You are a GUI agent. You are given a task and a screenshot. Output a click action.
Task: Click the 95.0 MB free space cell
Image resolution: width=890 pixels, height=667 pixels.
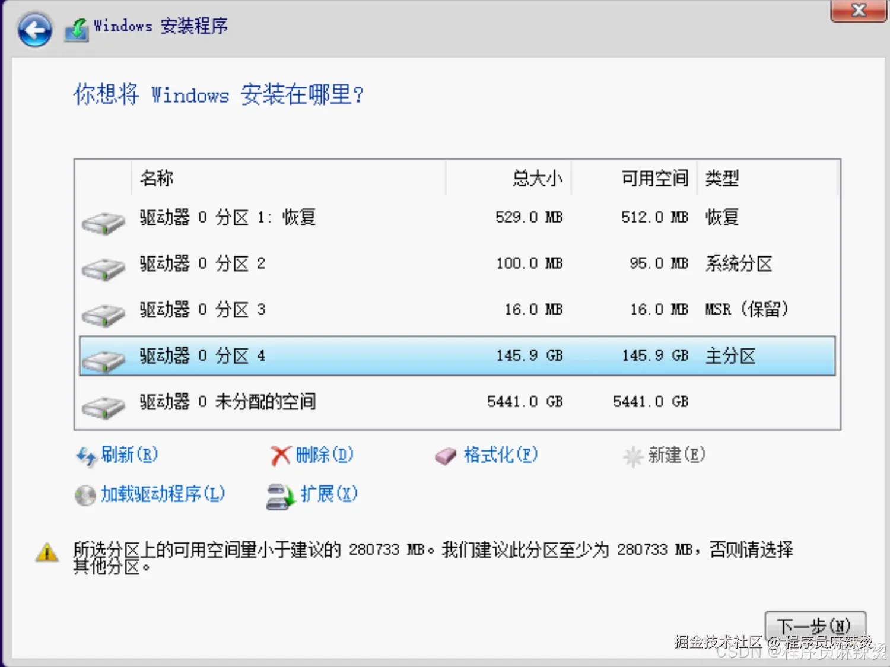(659, 263)
